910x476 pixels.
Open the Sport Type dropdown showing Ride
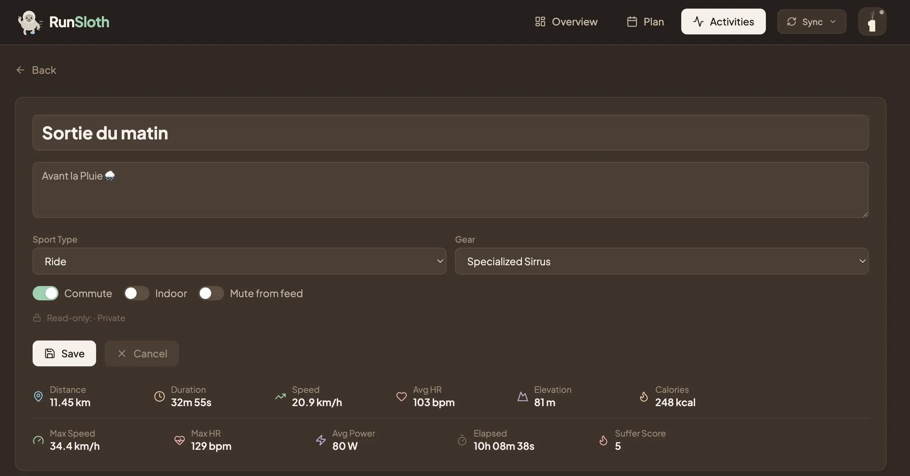[x=239, y=261]
